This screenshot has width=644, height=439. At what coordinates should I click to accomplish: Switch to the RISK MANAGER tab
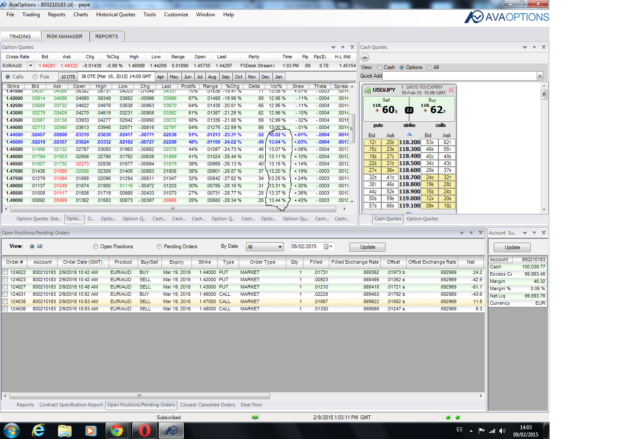[x=65, y=36]
